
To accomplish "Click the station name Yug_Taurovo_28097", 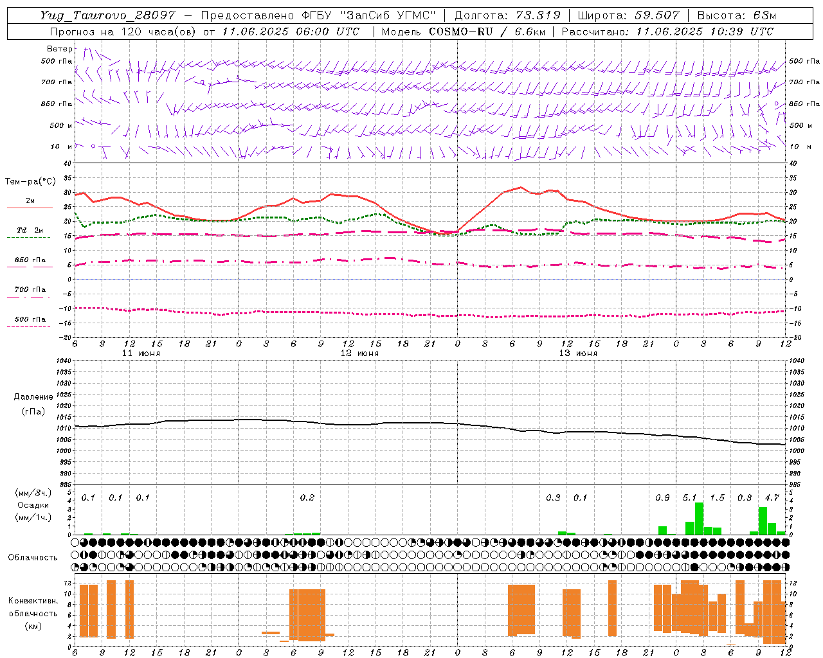I will pyautogui.click(x=107, y=15).
